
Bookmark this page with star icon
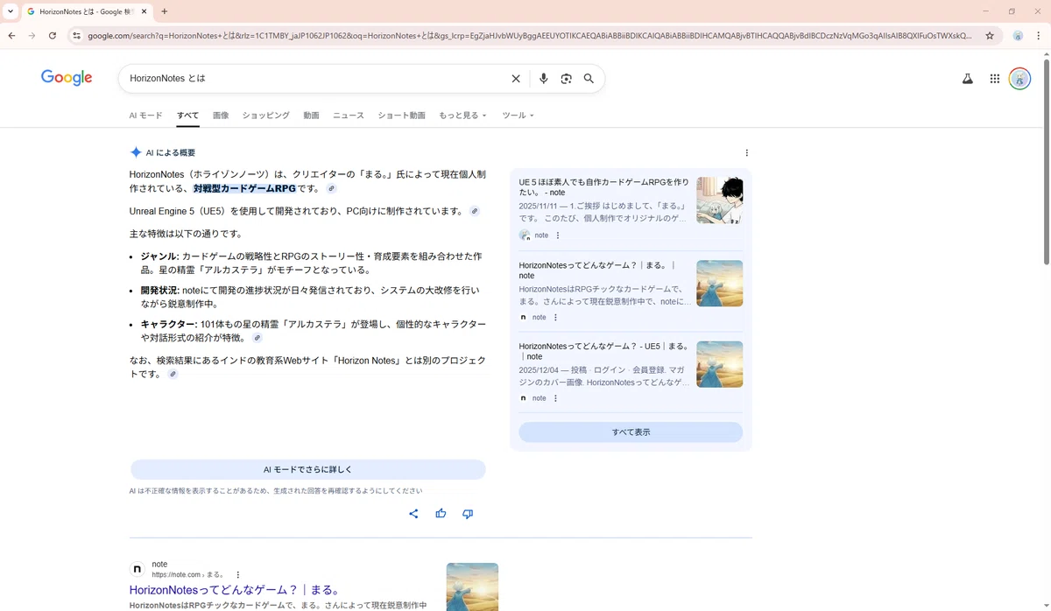click(x=990, y=36)
